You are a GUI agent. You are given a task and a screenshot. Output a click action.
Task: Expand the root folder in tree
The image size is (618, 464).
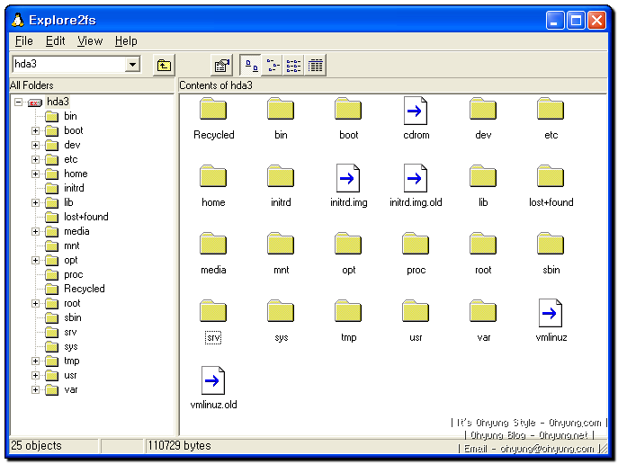[35, 304]
